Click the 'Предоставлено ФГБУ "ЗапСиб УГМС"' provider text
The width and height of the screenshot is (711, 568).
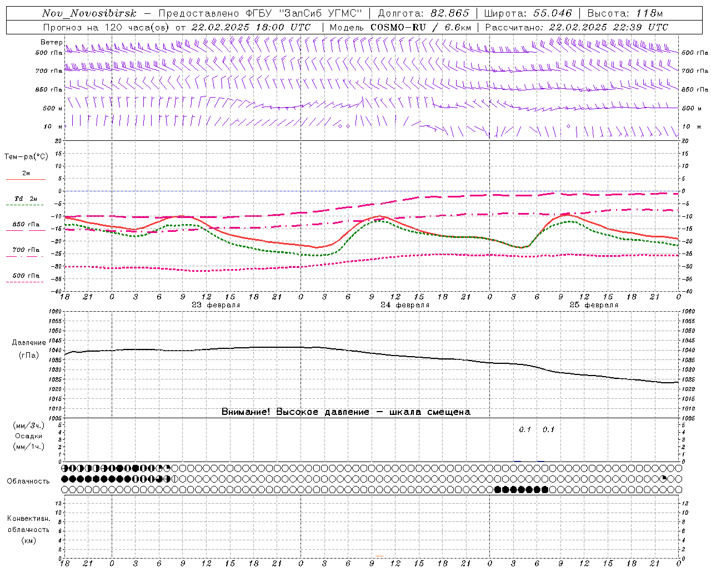click(261, 14)
